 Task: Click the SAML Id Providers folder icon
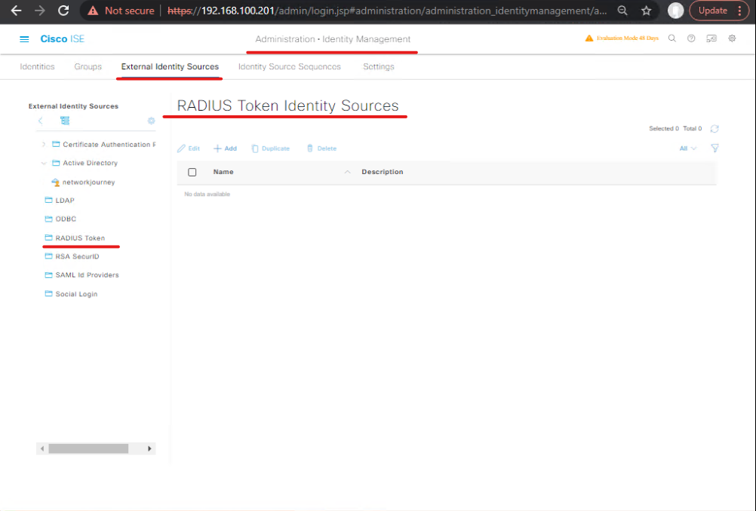[x=49, y=275]
